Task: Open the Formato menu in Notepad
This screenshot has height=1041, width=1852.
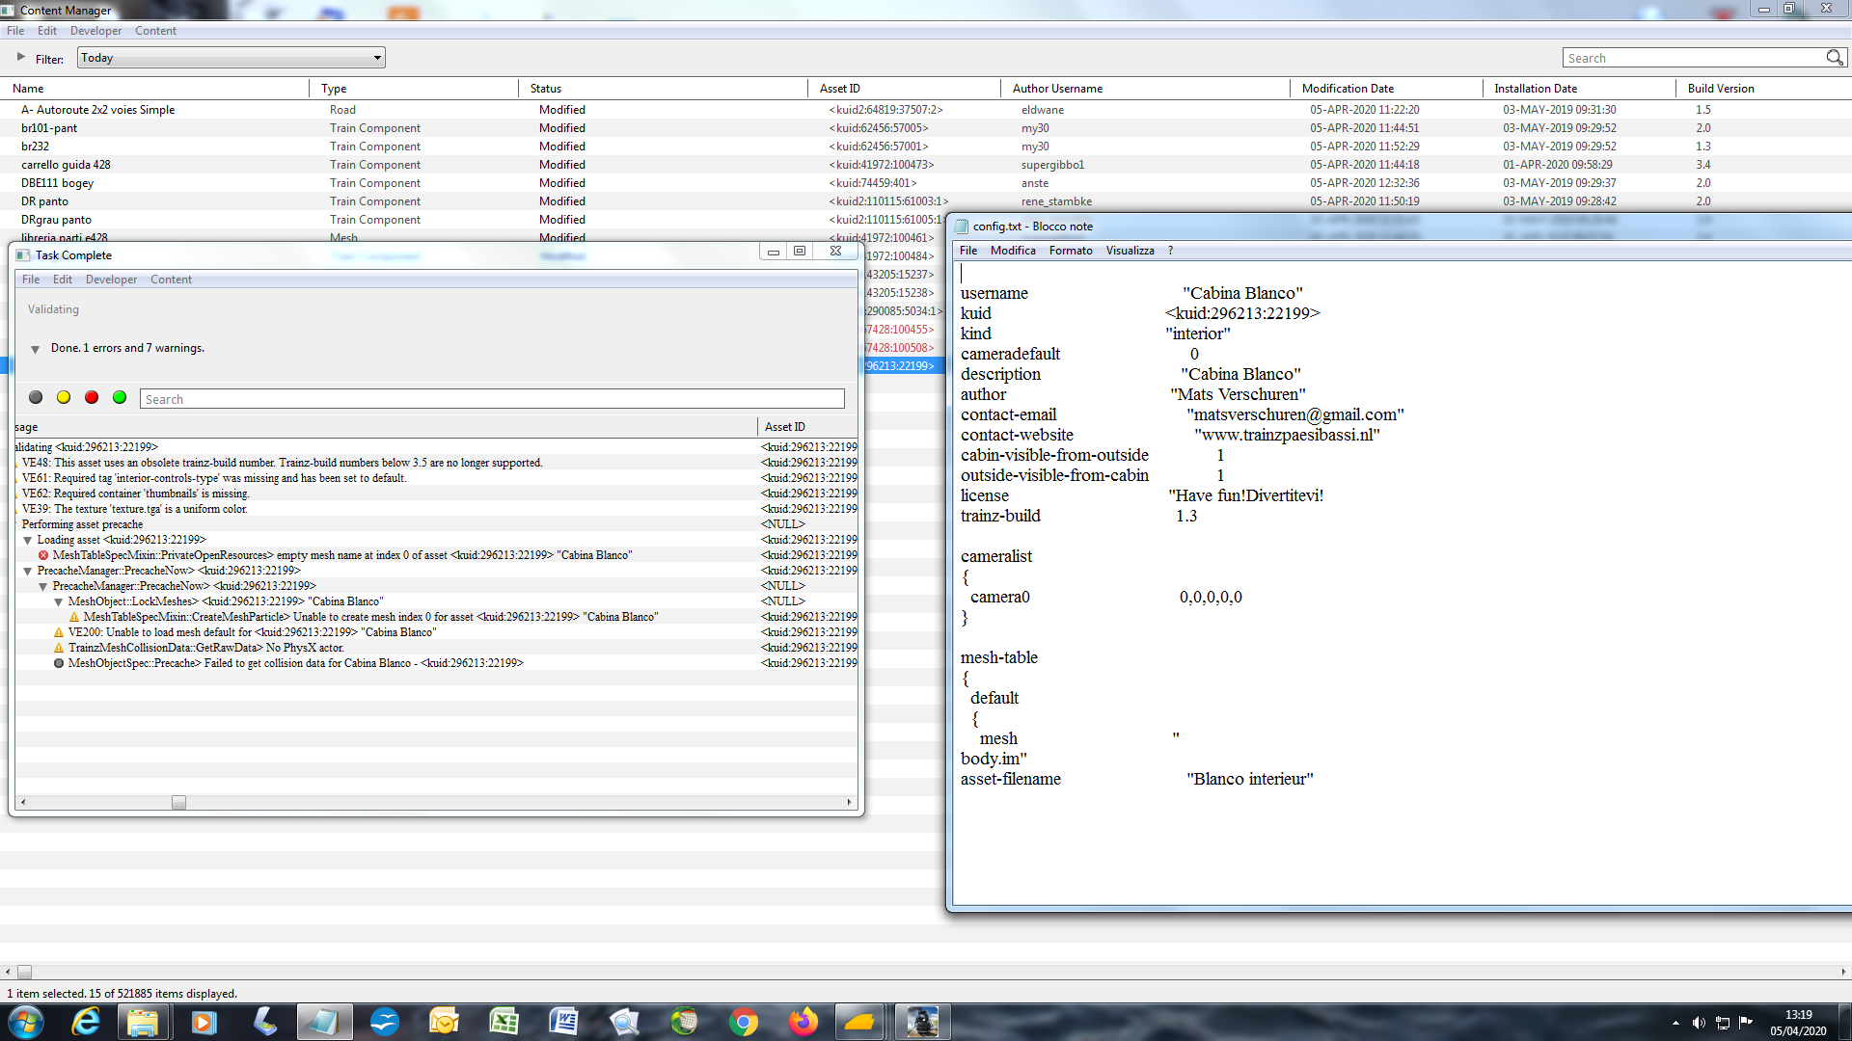Action: point(1071,251)
